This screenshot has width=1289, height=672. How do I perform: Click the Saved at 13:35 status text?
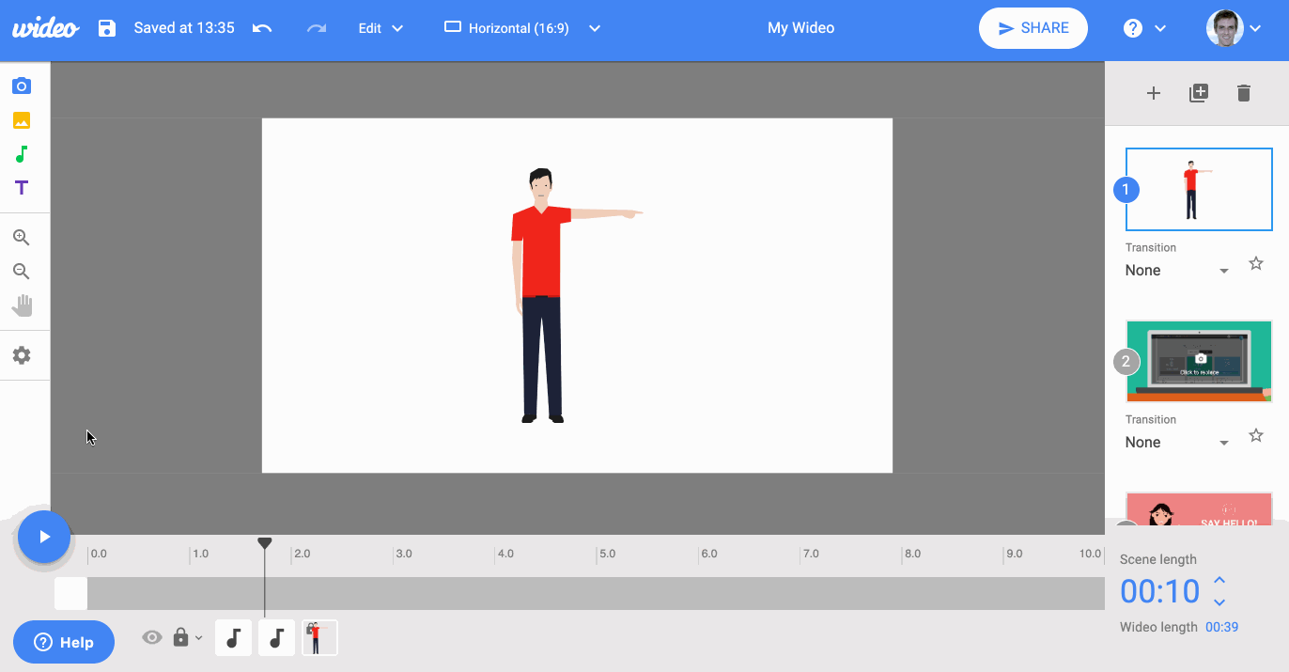pyautogui.click(x=184, y=28)
